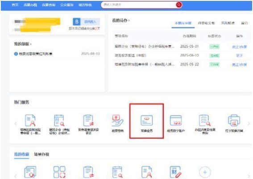Open 公众服务 in the top navigation
The height and width of the screenshot is (179, 253).
coord(67,5)
